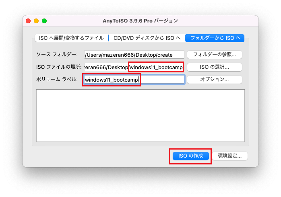Open the 環境設定... preferences button
The width and height of the screenshot is (281, 197).
click(230, 156)
